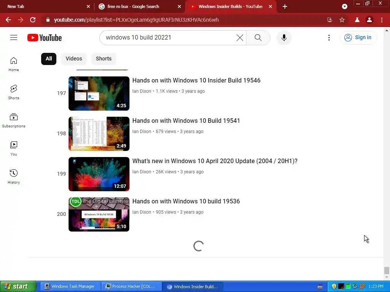Click thumbnail of video number 198
390x292 pixels.
pos(99,134)
